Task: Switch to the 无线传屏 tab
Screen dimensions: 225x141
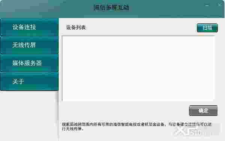Action: [x=29, y=45]
